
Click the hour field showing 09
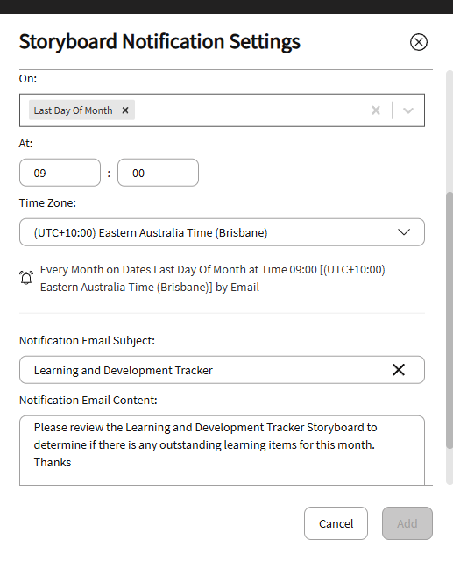click(x=60, y=173)
